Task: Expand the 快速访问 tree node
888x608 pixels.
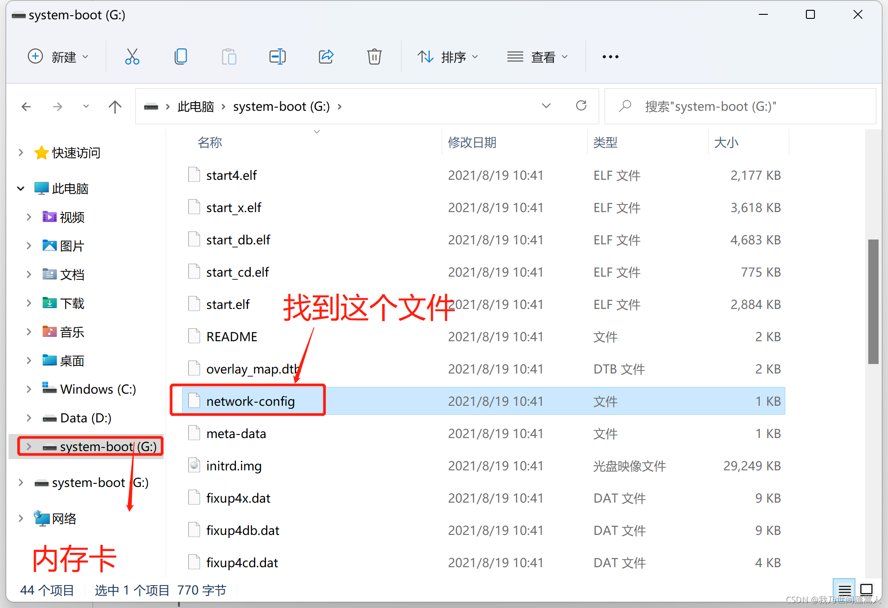Action: point(21,152)
